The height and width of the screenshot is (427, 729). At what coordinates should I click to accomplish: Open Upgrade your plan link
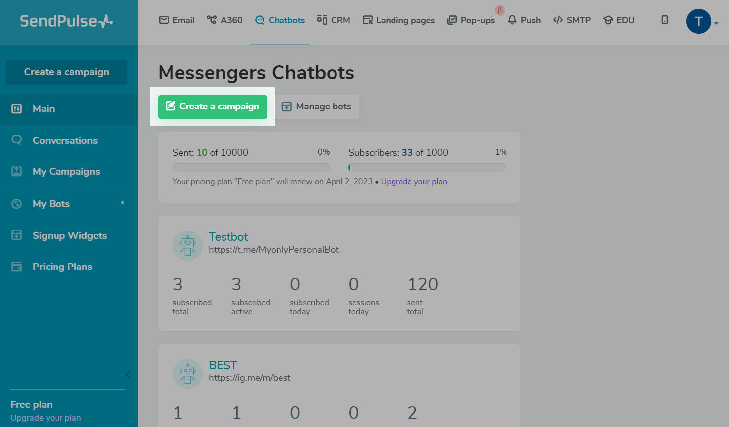point(414,181)
